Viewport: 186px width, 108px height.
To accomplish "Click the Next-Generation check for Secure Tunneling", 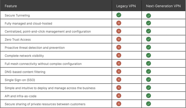I will [x=148, y=16].
